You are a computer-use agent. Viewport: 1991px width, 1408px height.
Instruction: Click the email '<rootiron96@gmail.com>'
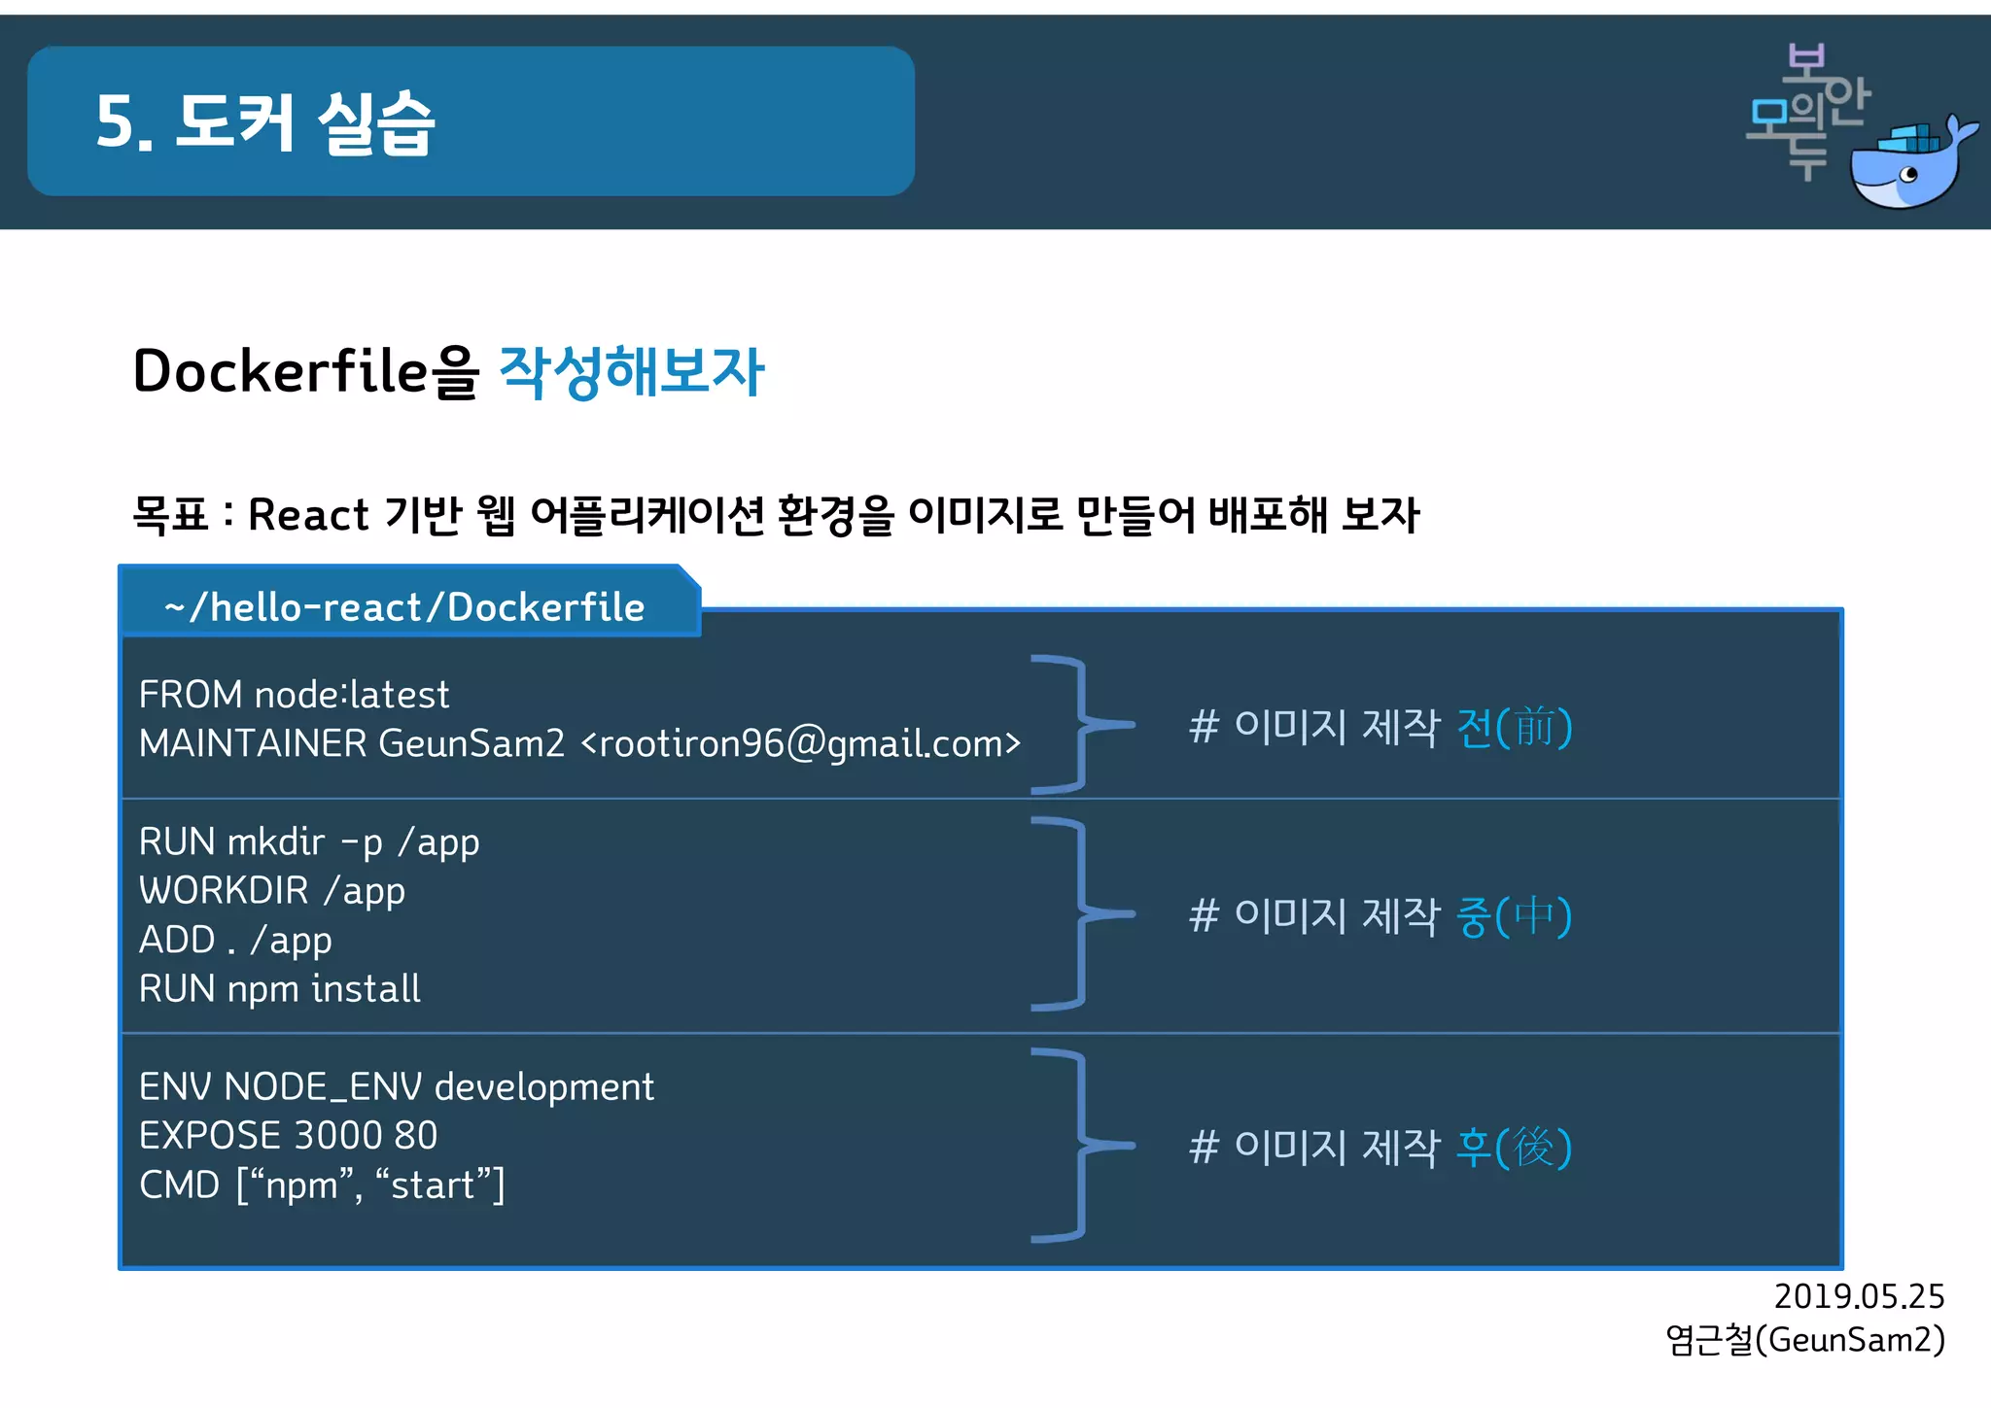(801, 743)
